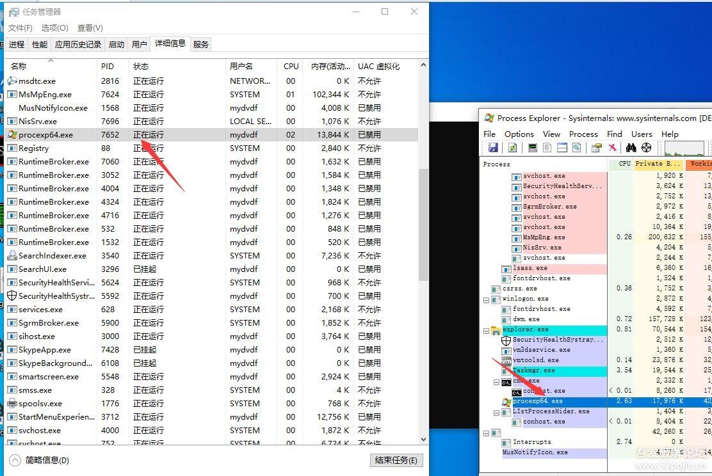This screenshot has height=476, width=712.
Task: Click the shield icon of SecurityHealthSystr... in Task Manager
Action: coord(12,296)
